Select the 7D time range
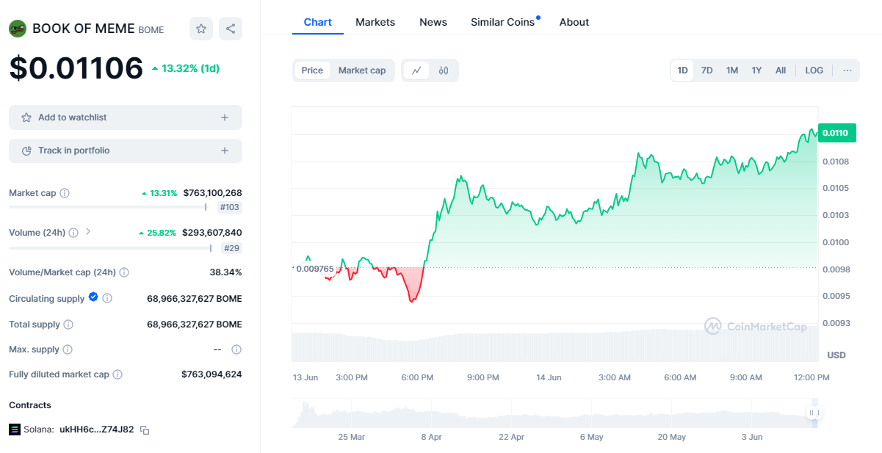This screenshot has width=882, height=453. click(706, 70)
